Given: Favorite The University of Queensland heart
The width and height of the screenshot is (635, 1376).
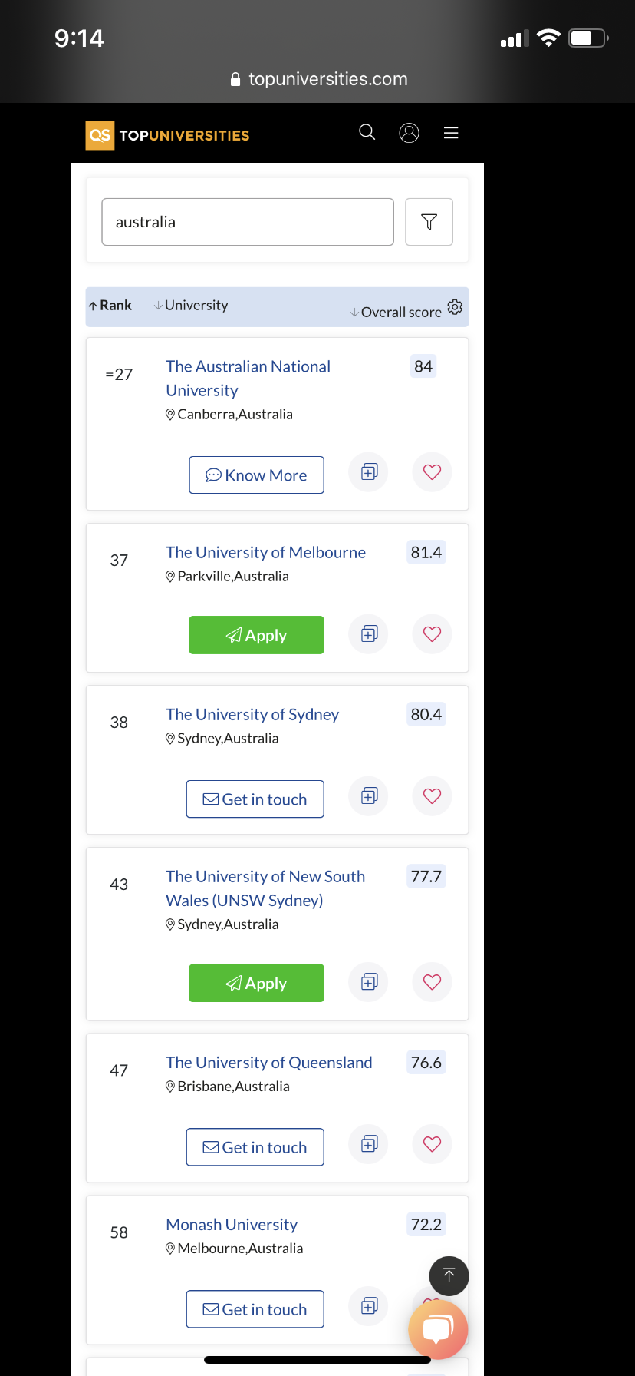Looking at the screenshot, I should tap(433, 1143).
